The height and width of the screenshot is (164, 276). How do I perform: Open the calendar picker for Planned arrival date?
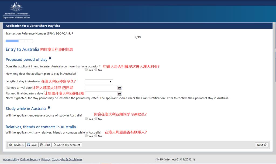pos(119,88)
